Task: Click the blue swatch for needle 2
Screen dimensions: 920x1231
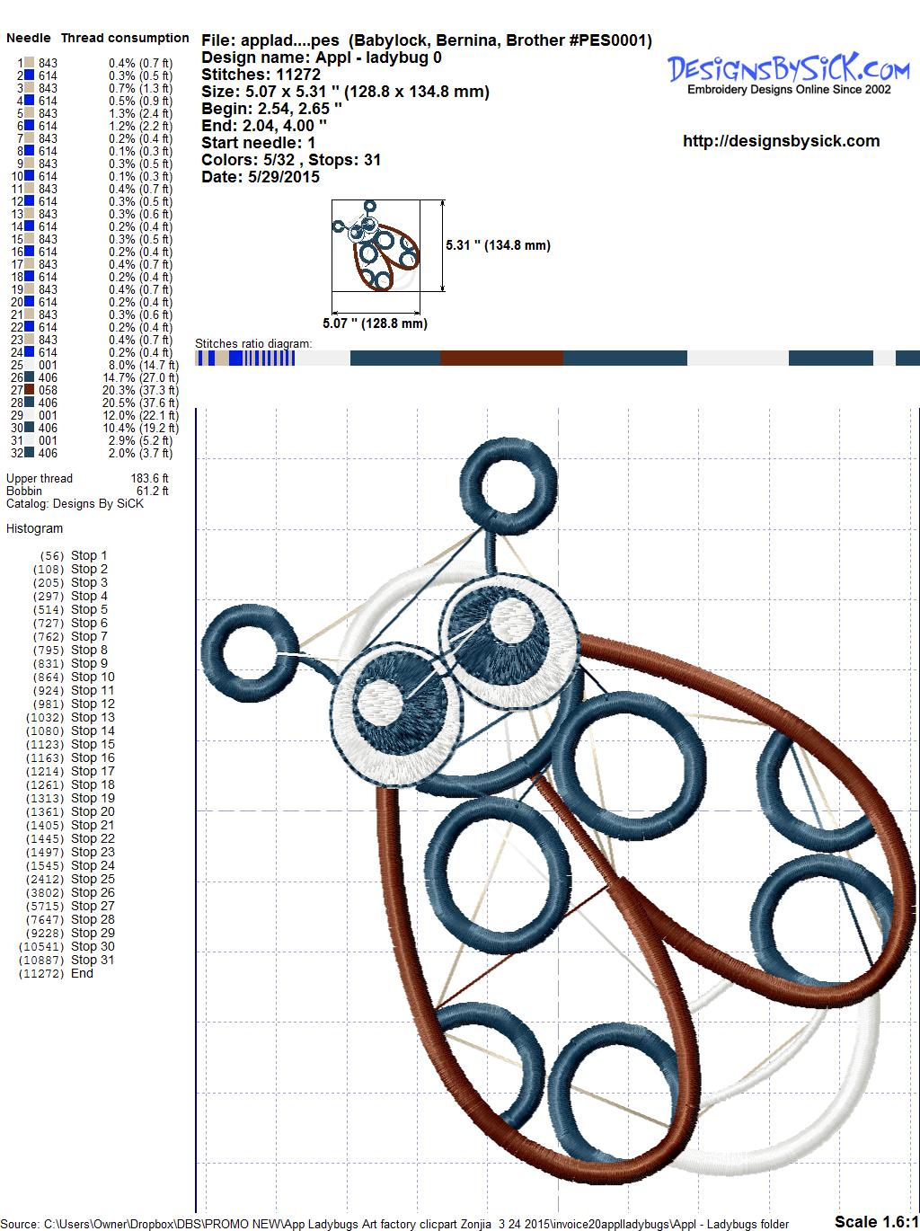Action: tap(30, 75)
